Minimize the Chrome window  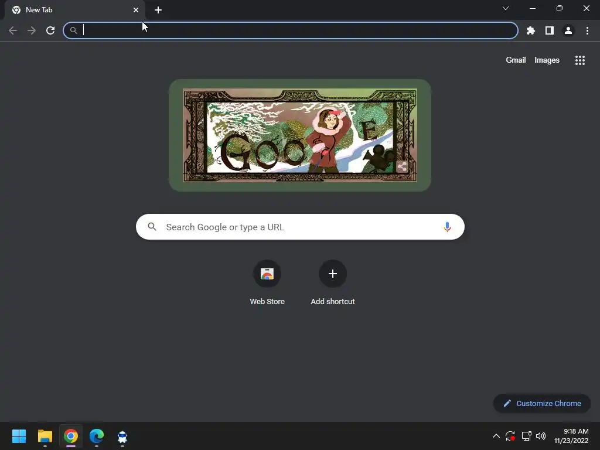pyautogui.click(x=532, y=8)
